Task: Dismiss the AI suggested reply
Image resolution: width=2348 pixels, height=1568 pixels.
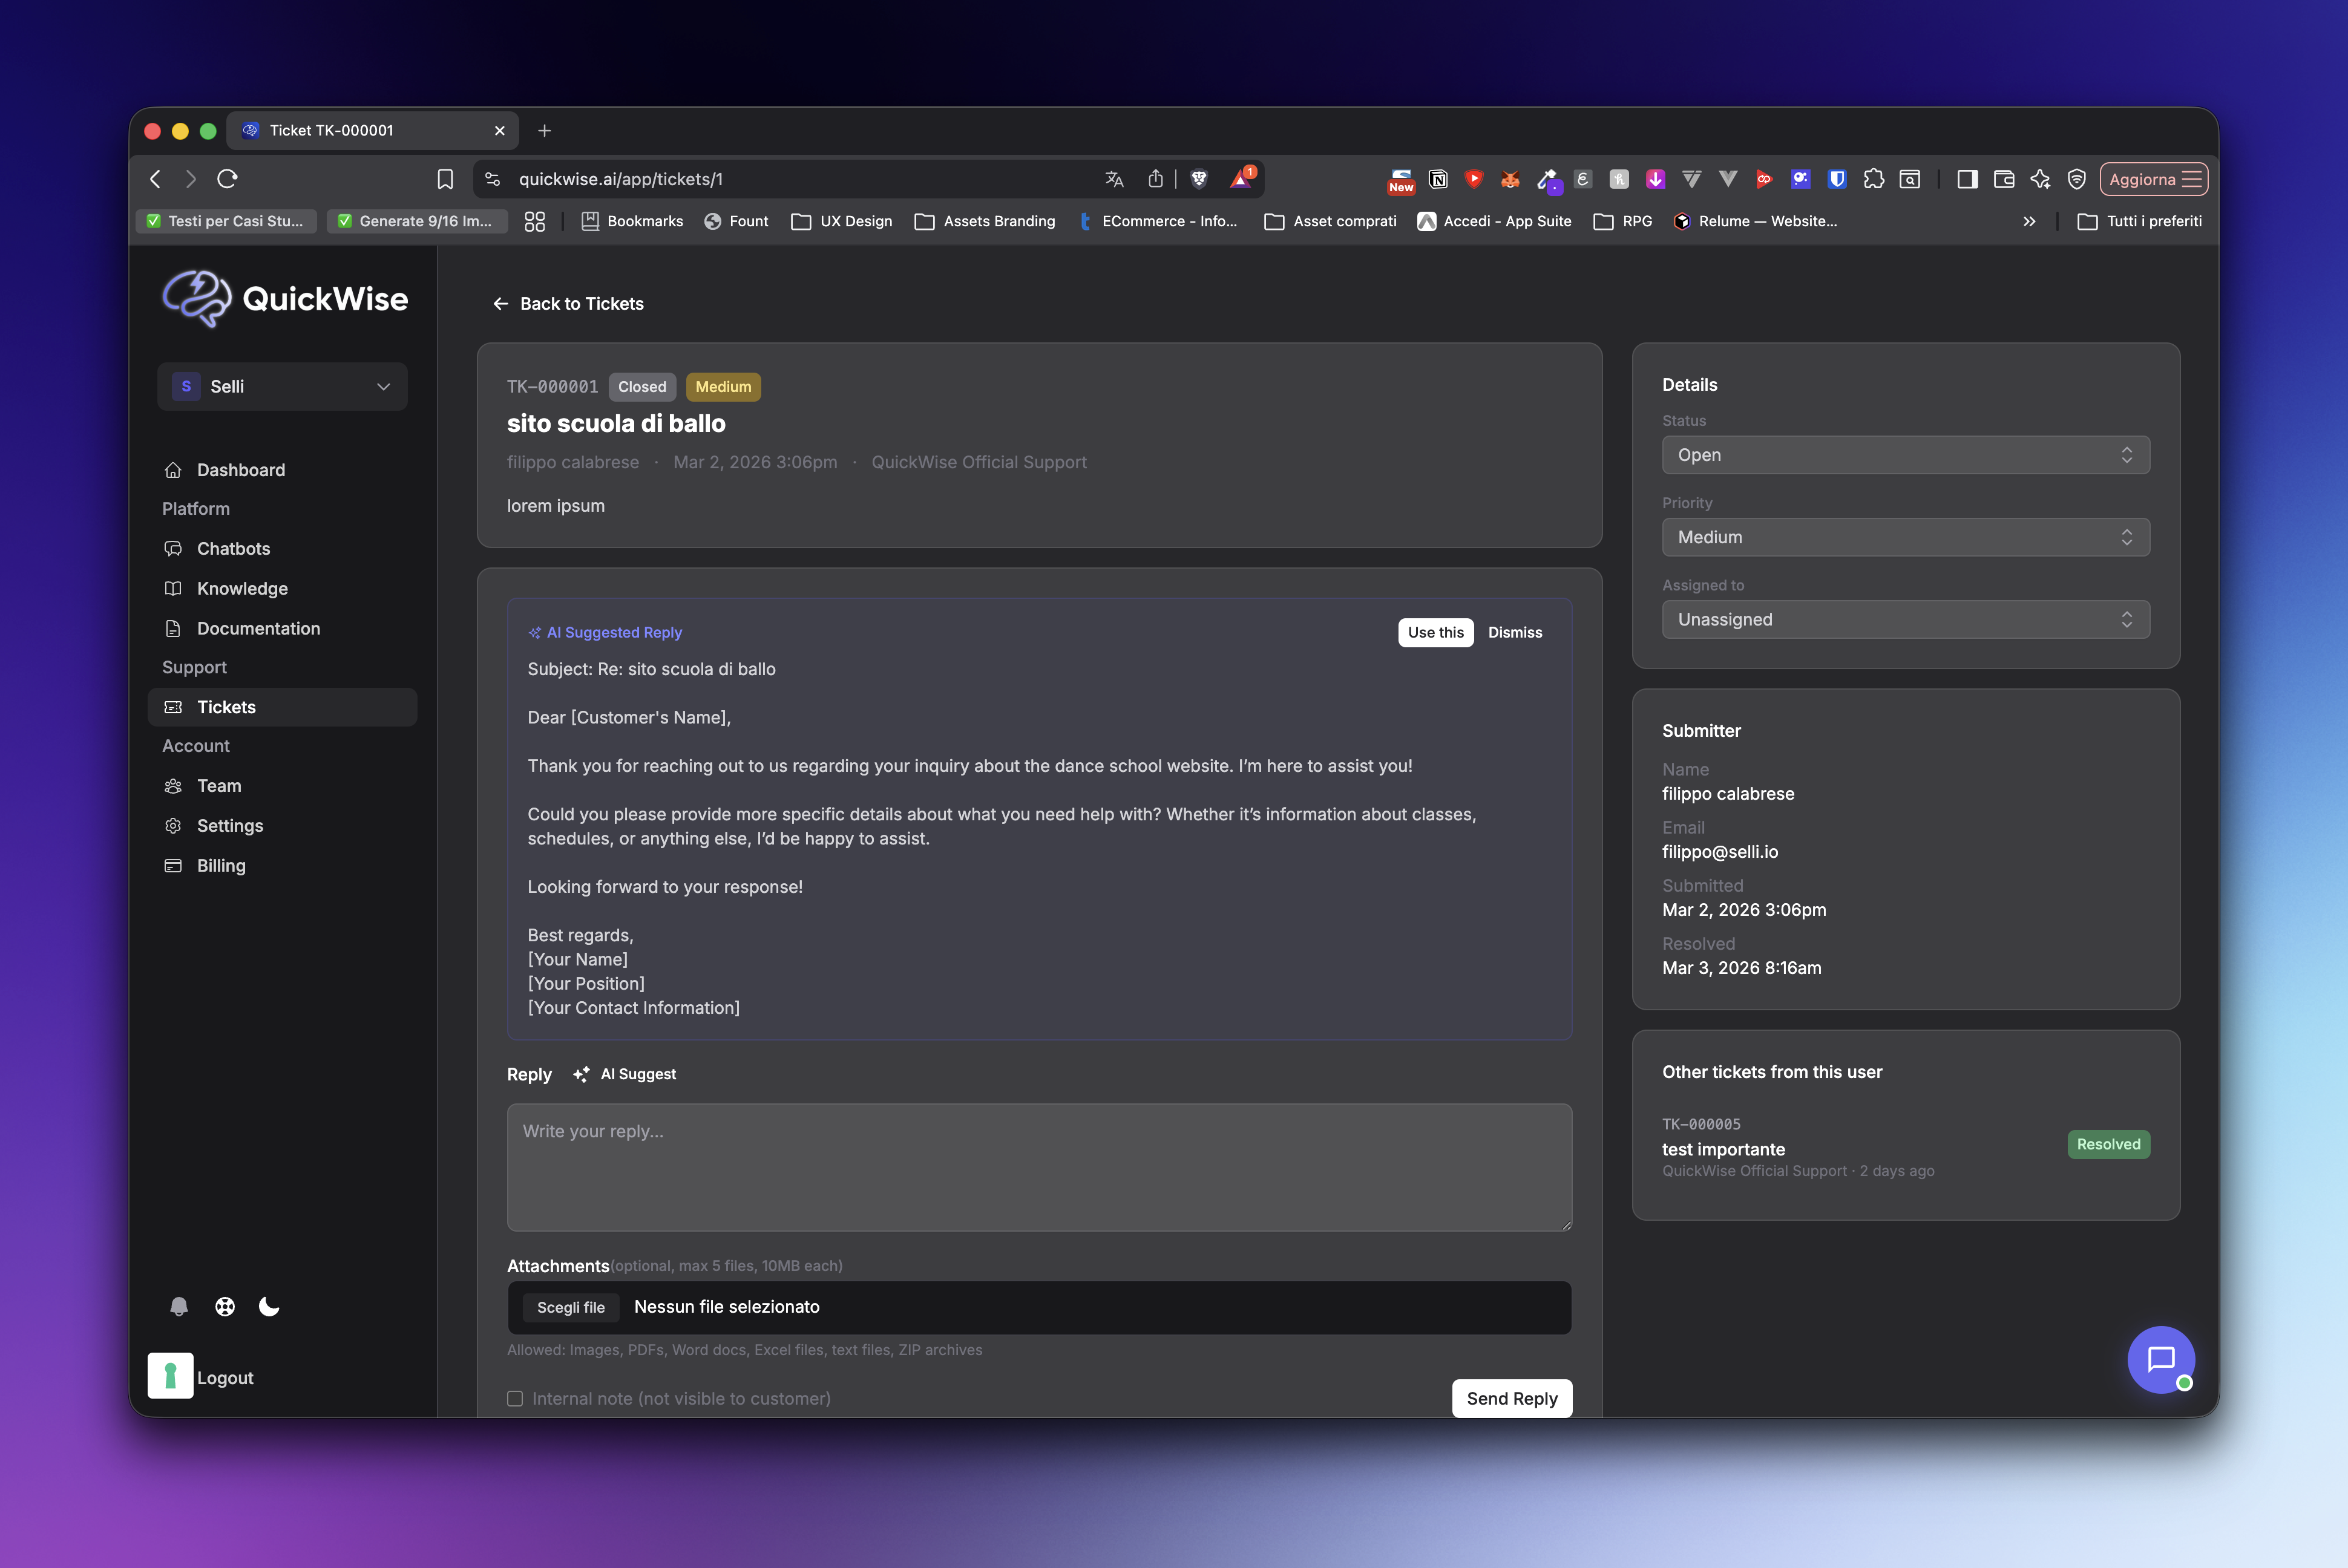Action: [x=1513, y=632]
